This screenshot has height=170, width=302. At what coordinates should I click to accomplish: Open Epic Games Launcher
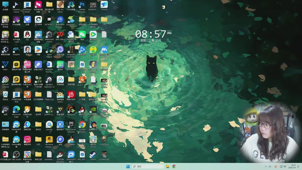pos(71,127)
